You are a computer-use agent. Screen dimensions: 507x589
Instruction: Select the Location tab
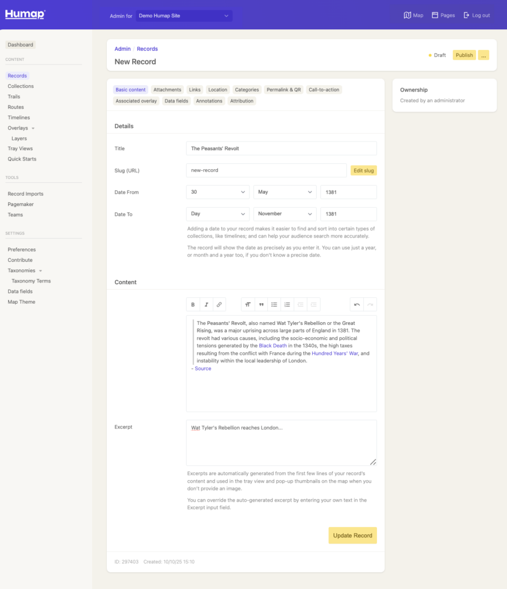click(217, 90)
